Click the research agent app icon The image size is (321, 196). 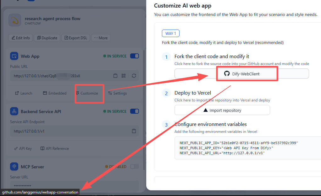coord(15,20)
